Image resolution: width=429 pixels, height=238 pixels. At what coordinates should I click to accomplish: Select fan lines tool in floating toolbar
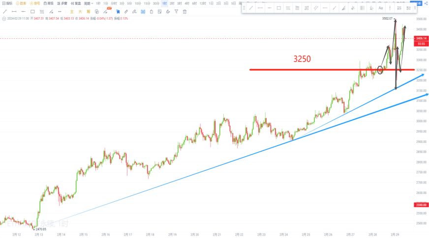[x=343, y=8]
